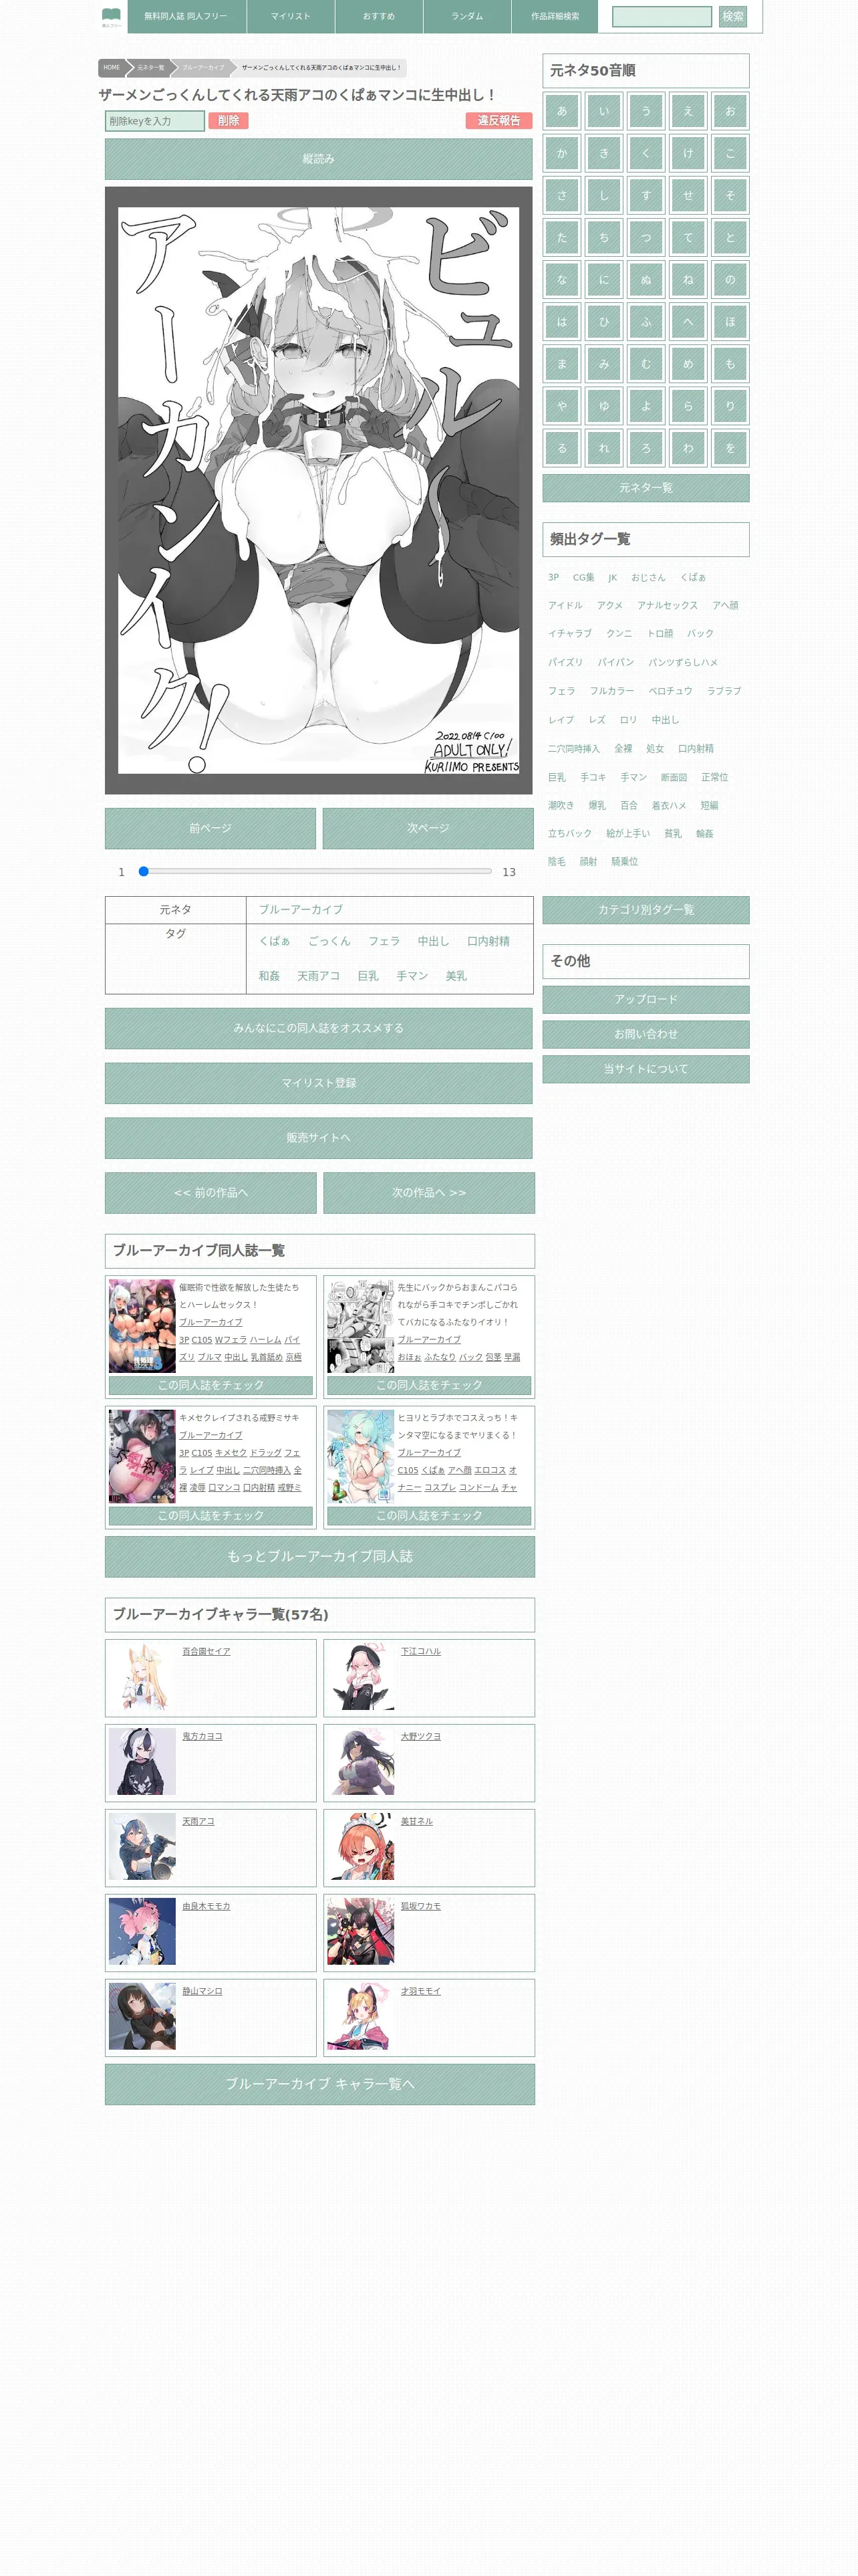Click マイリスト登録 button
This screenshot has height=2576, width=858.
[319, 1083]
